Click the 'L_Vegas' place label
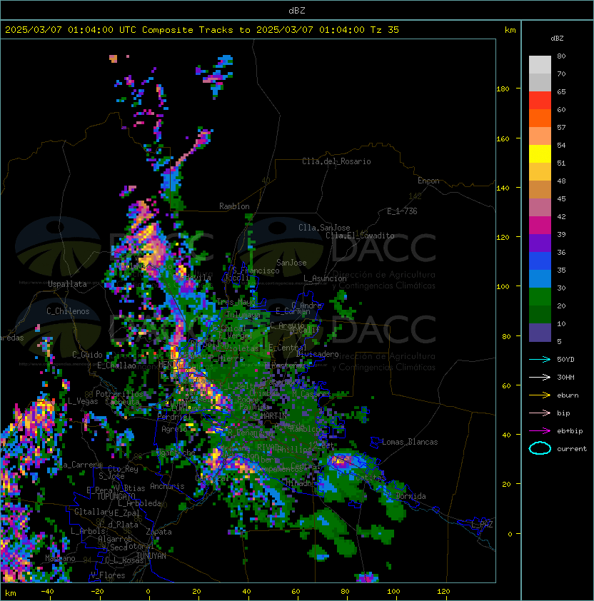 click(x=83, y=401)
